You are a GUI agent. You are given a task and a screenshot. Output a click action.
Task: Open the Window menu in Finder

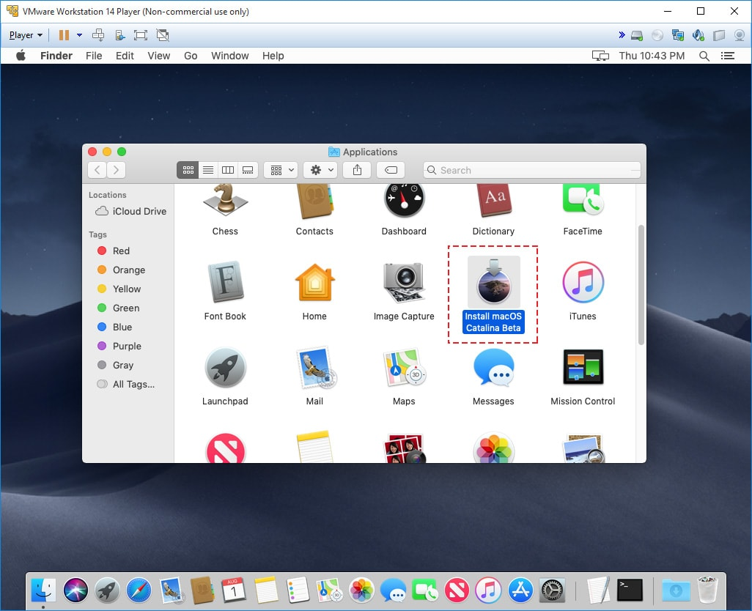(229, 56)
